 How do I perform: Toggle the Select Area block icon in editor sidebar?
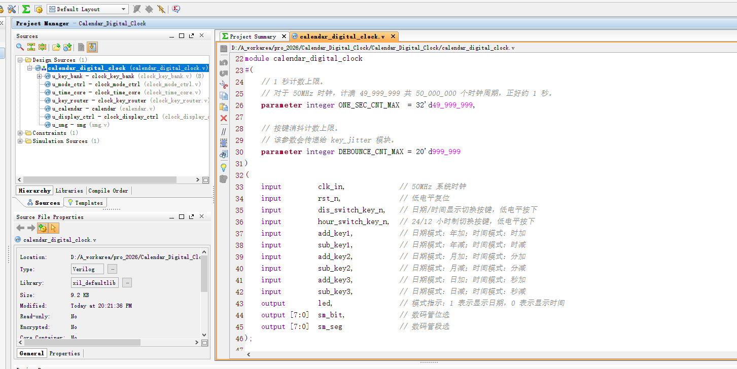point(224,143)
